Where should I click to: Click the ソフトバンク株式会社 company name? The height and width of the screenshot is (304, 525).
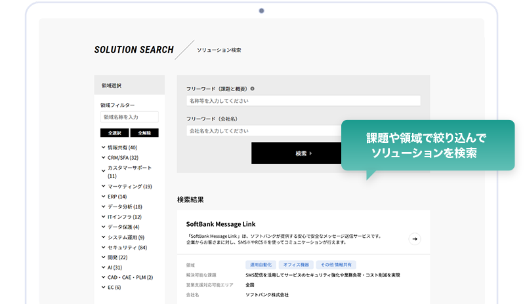pyautogui.click(x=267, y=295)
